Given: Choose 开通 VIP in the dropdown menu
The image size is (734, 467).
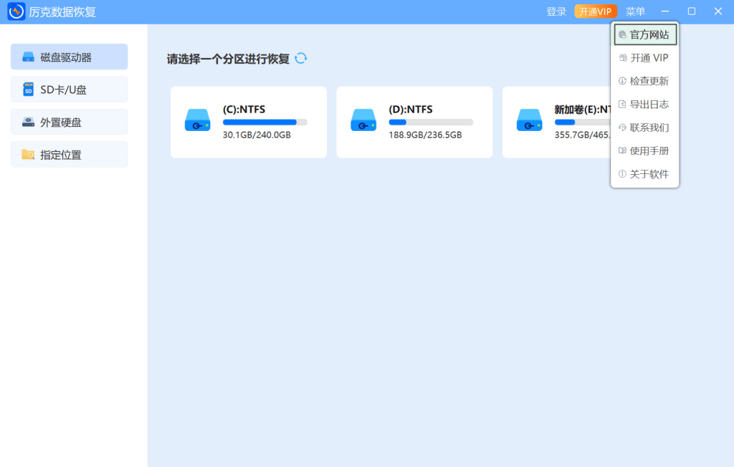Looking at the screenshot, I should click(x=645, y=57).
